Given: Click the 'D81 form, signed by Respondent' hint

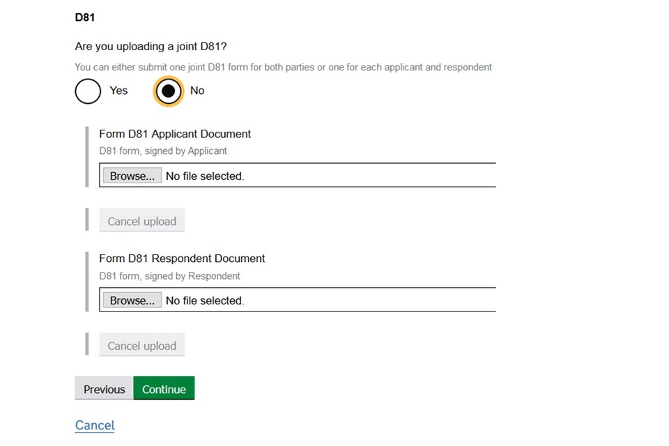Looking at the screenshot, I should point(169,276).
